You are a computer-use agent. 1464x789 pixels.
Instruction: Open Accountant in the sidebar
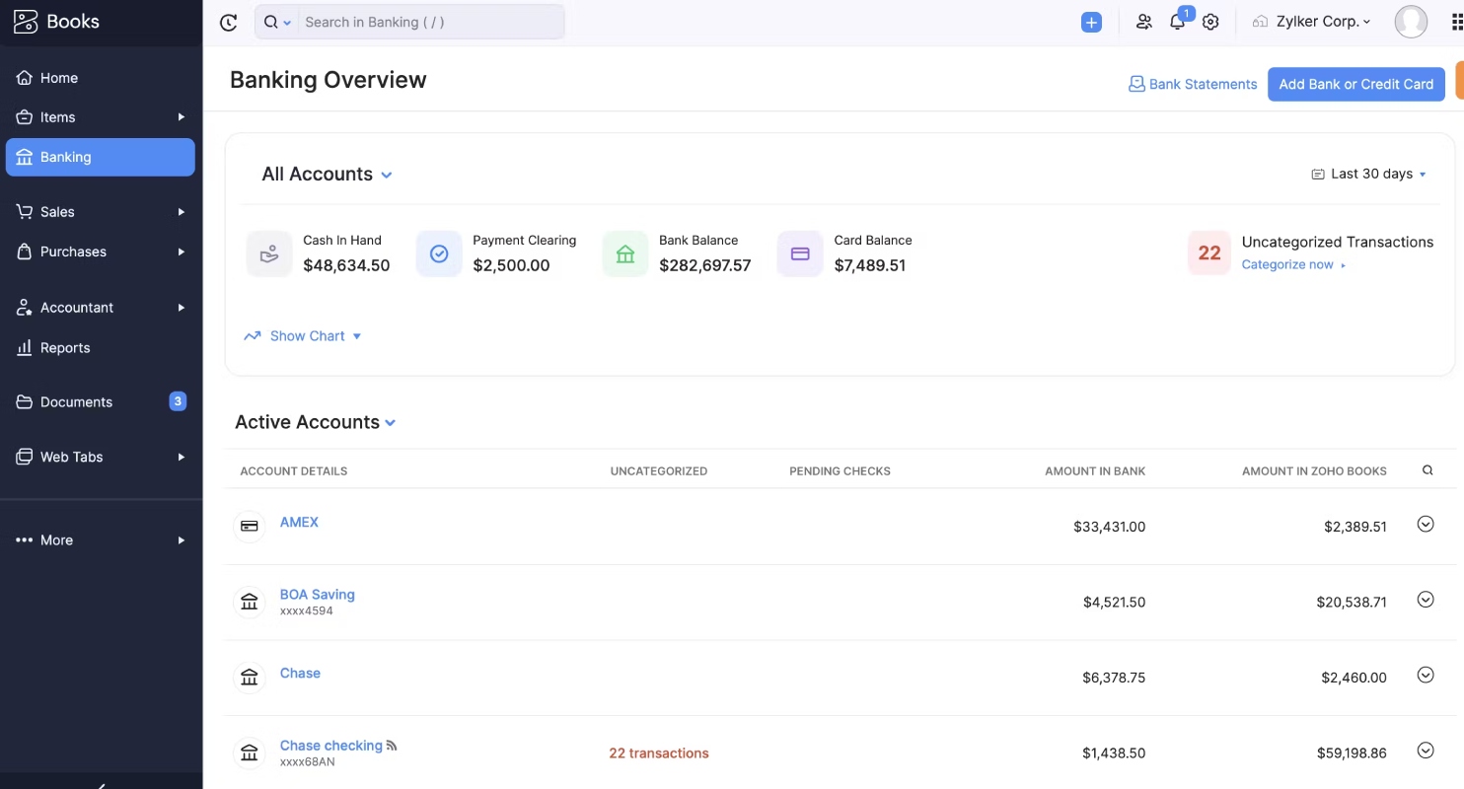pyautogui.click(x=101, y=308)
